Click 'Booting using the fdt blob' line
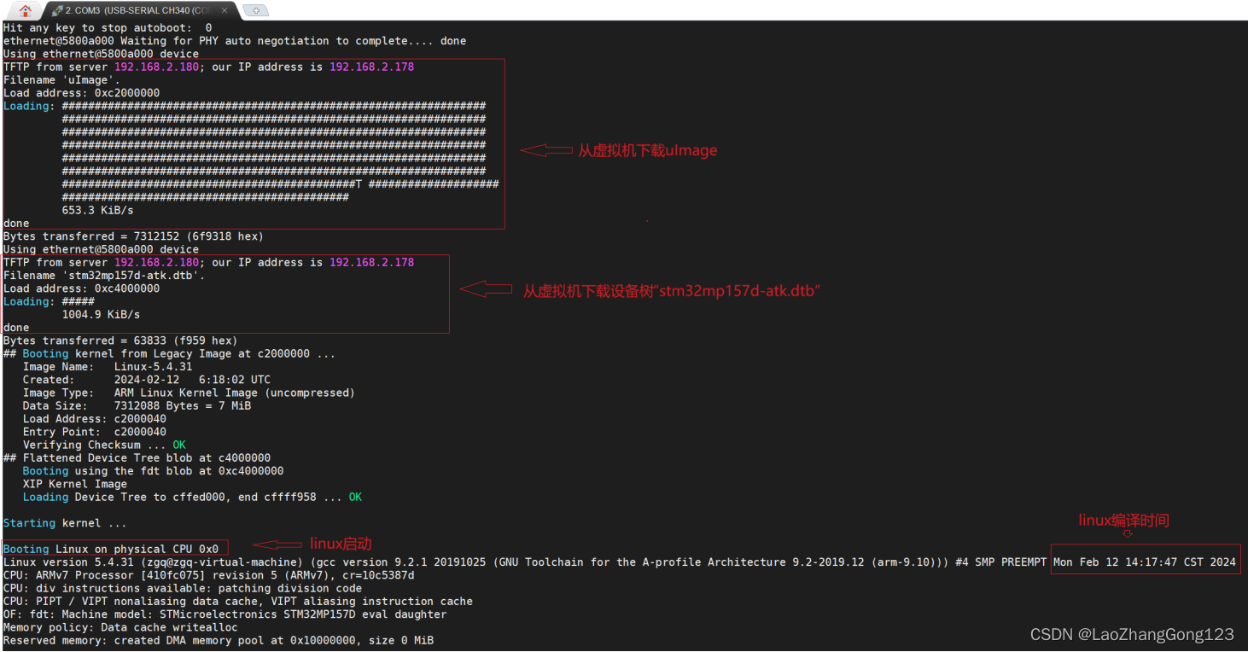The image size is (1248, 652). [x=153, y=471]
